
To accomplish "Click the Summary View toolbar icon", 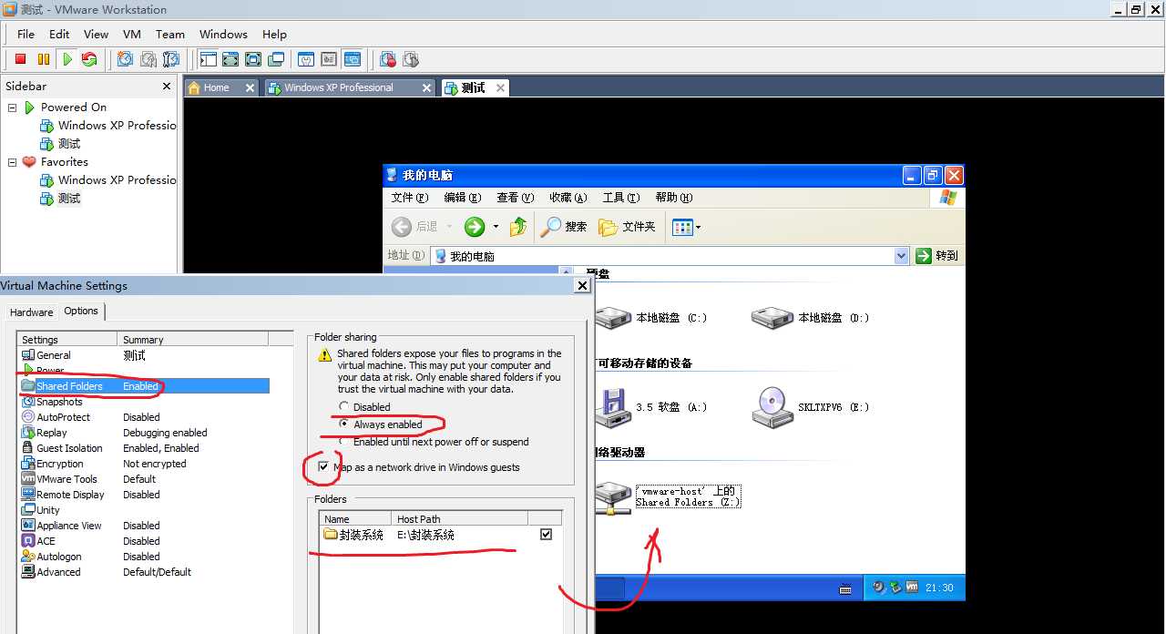I will tap(306, 59).
